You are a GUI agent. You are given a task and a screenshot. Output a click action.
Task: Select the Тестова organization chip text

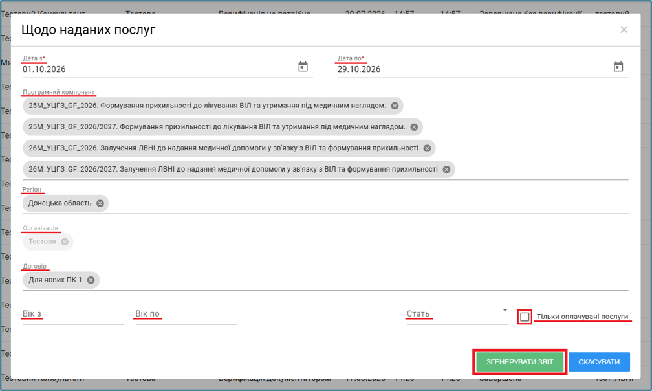[x=42, y=241]
